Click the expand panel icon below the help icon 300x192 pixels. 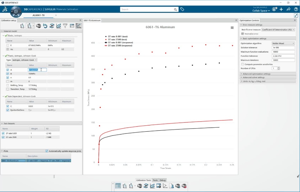tap(296, 15)
